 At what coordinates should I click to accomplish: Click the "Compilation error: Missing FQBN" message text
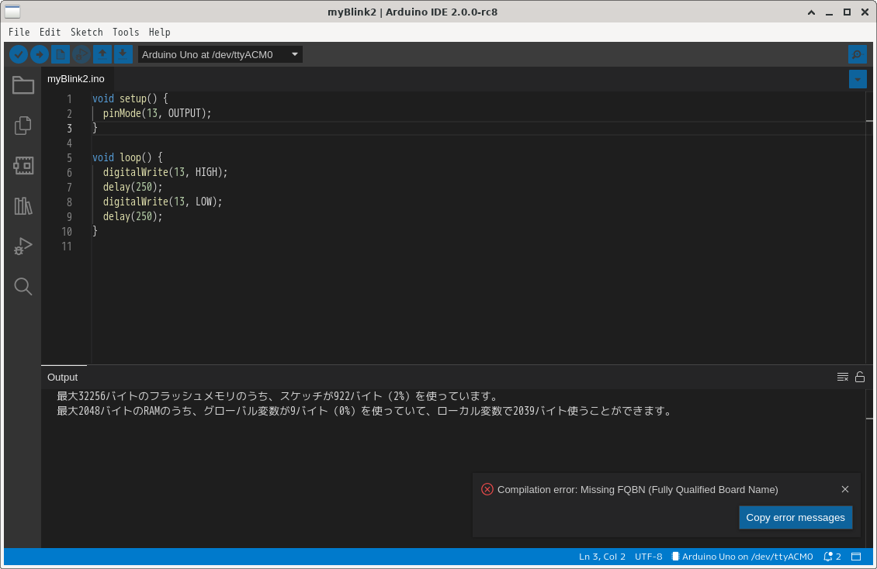638,490
